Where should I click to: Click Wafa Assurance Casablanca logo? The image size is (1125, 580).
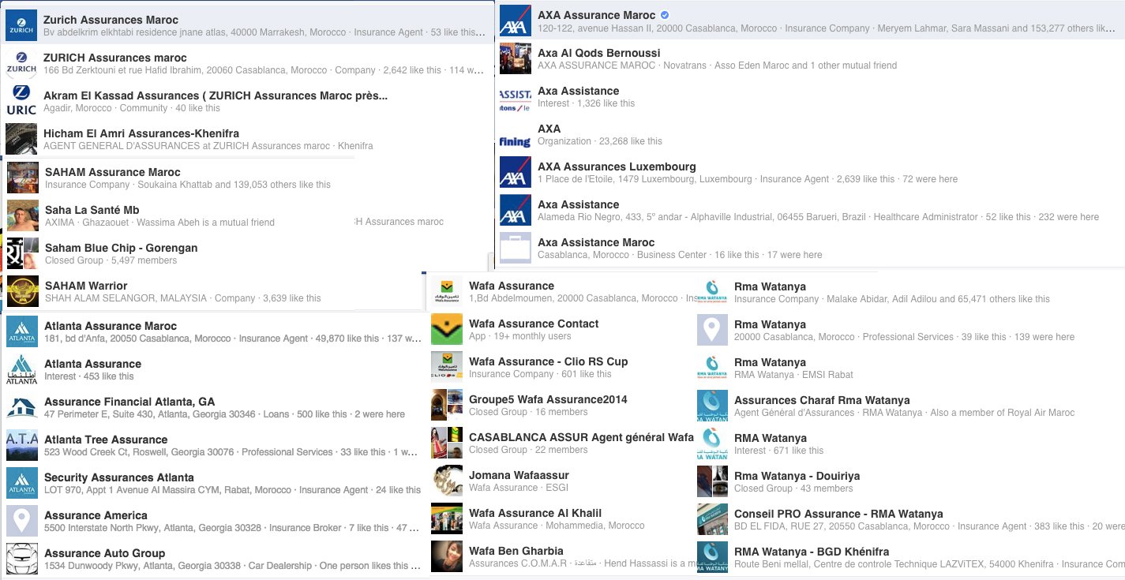[x=447, y=291]
